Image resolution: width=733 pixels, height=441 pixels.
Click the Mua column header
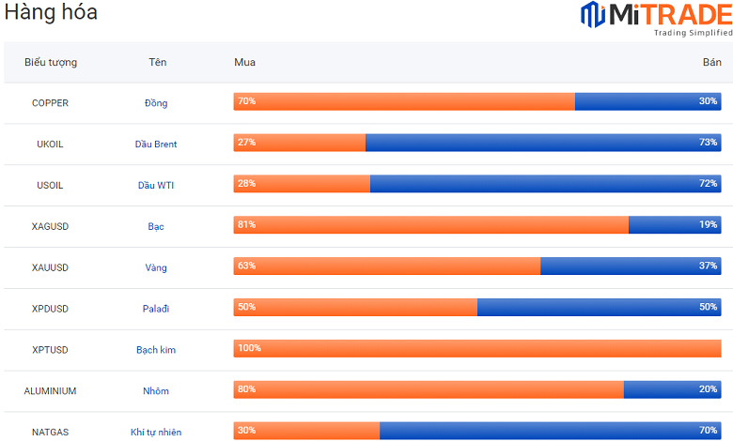coord(244,63)
